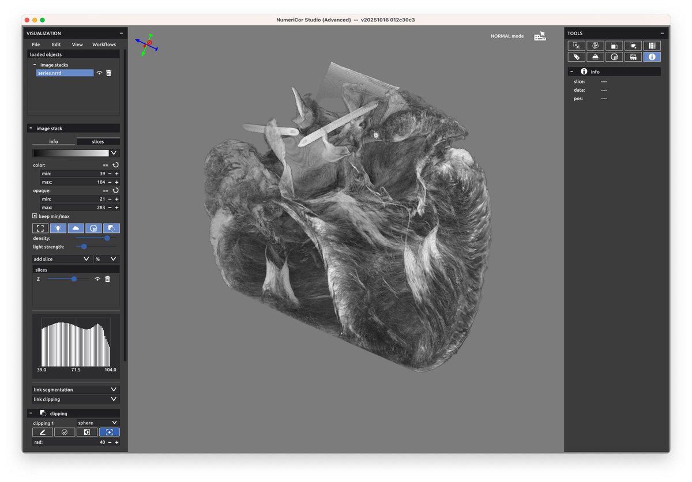
Task: Select the layout windows tool icon
Action: pos(614,46)
